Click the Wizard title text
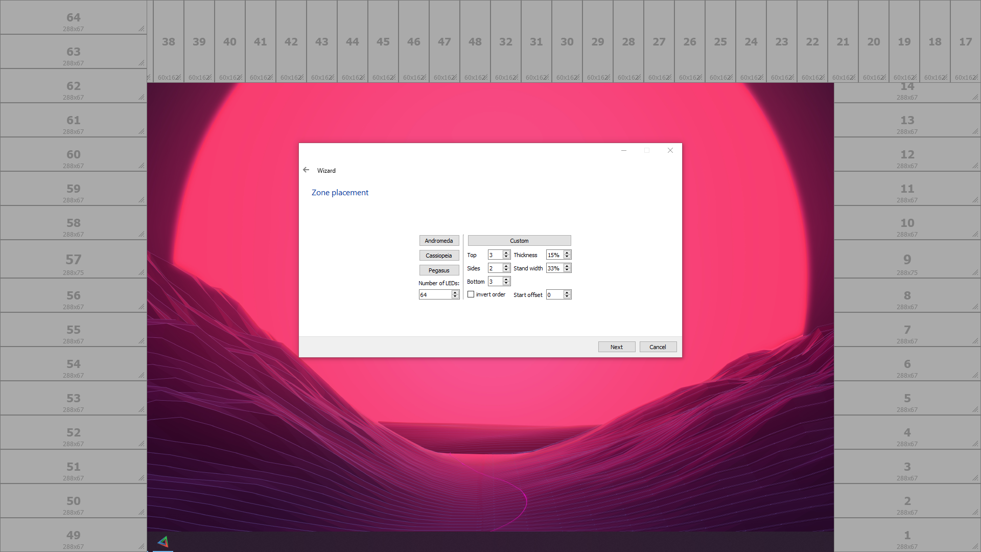The image size is (981, 552). (x=326, y=171)
